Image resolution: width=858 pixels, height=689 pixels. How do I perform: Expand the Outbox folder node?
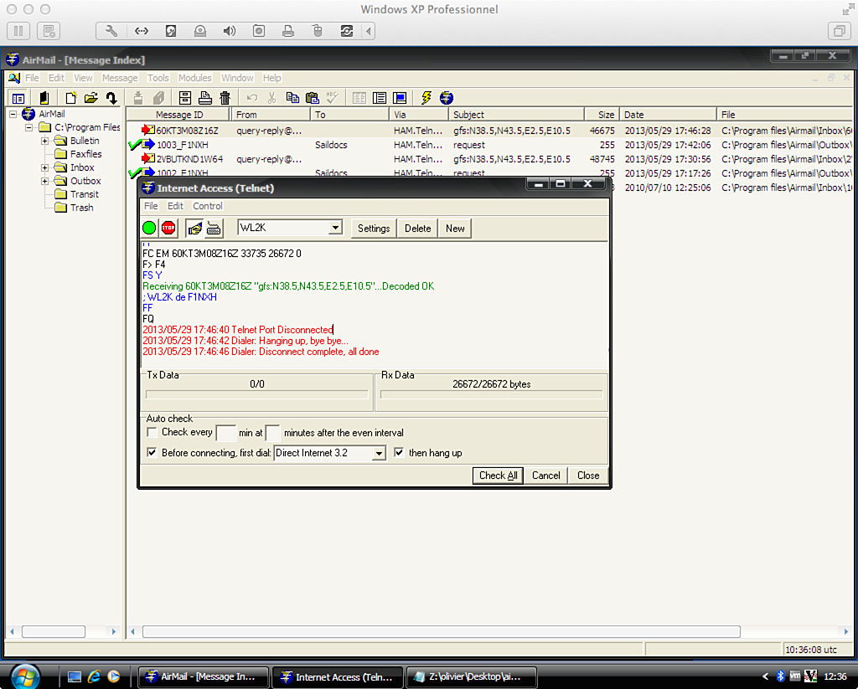45,181
